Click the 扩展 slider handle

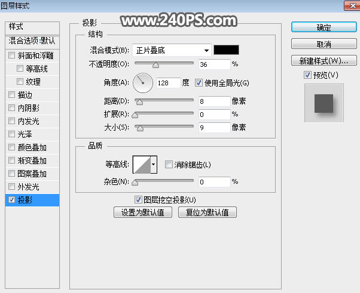135,115
